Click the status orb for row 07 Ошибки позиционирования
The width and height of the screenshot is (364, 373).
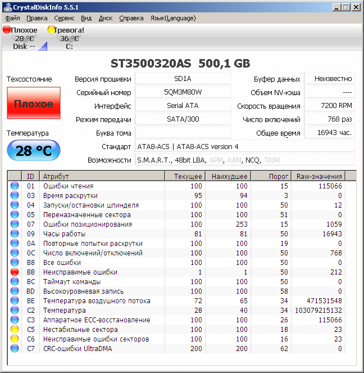pyautogui.click(x=15, y=224)
